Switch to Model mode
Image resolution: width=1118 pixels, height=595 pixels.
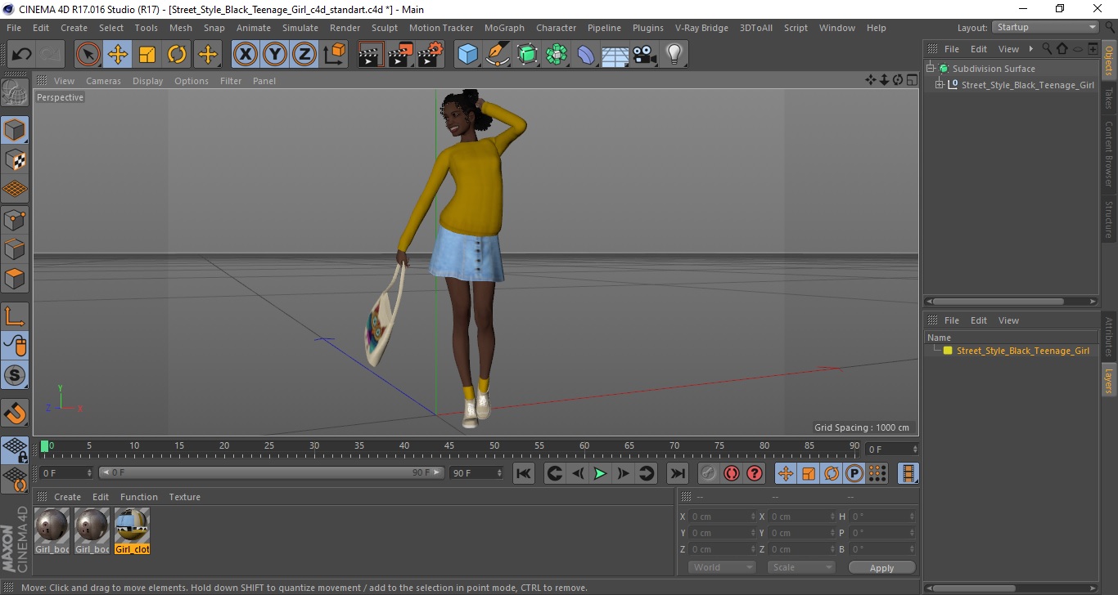[15, 130]
